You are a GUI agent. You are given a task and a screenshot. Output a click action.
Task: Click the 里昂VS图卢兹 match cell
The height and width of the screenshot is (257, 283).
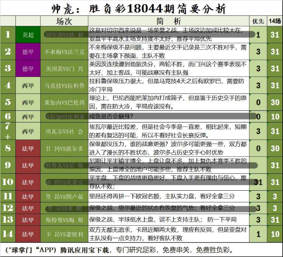(x=64, y=196)
